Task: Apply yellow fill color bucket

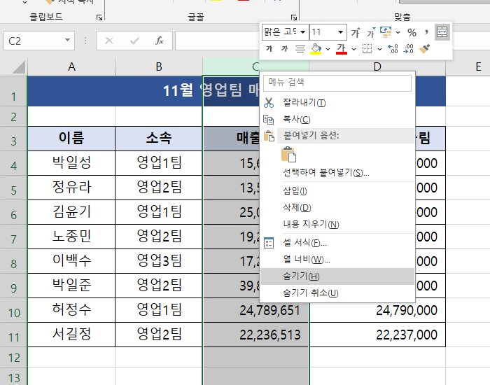Action: 316,49
